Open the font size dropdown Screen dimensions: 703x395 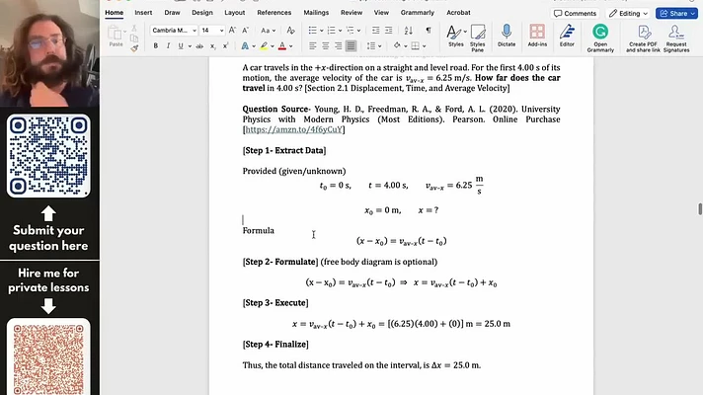pyautogui.click(x=221, y=31)
